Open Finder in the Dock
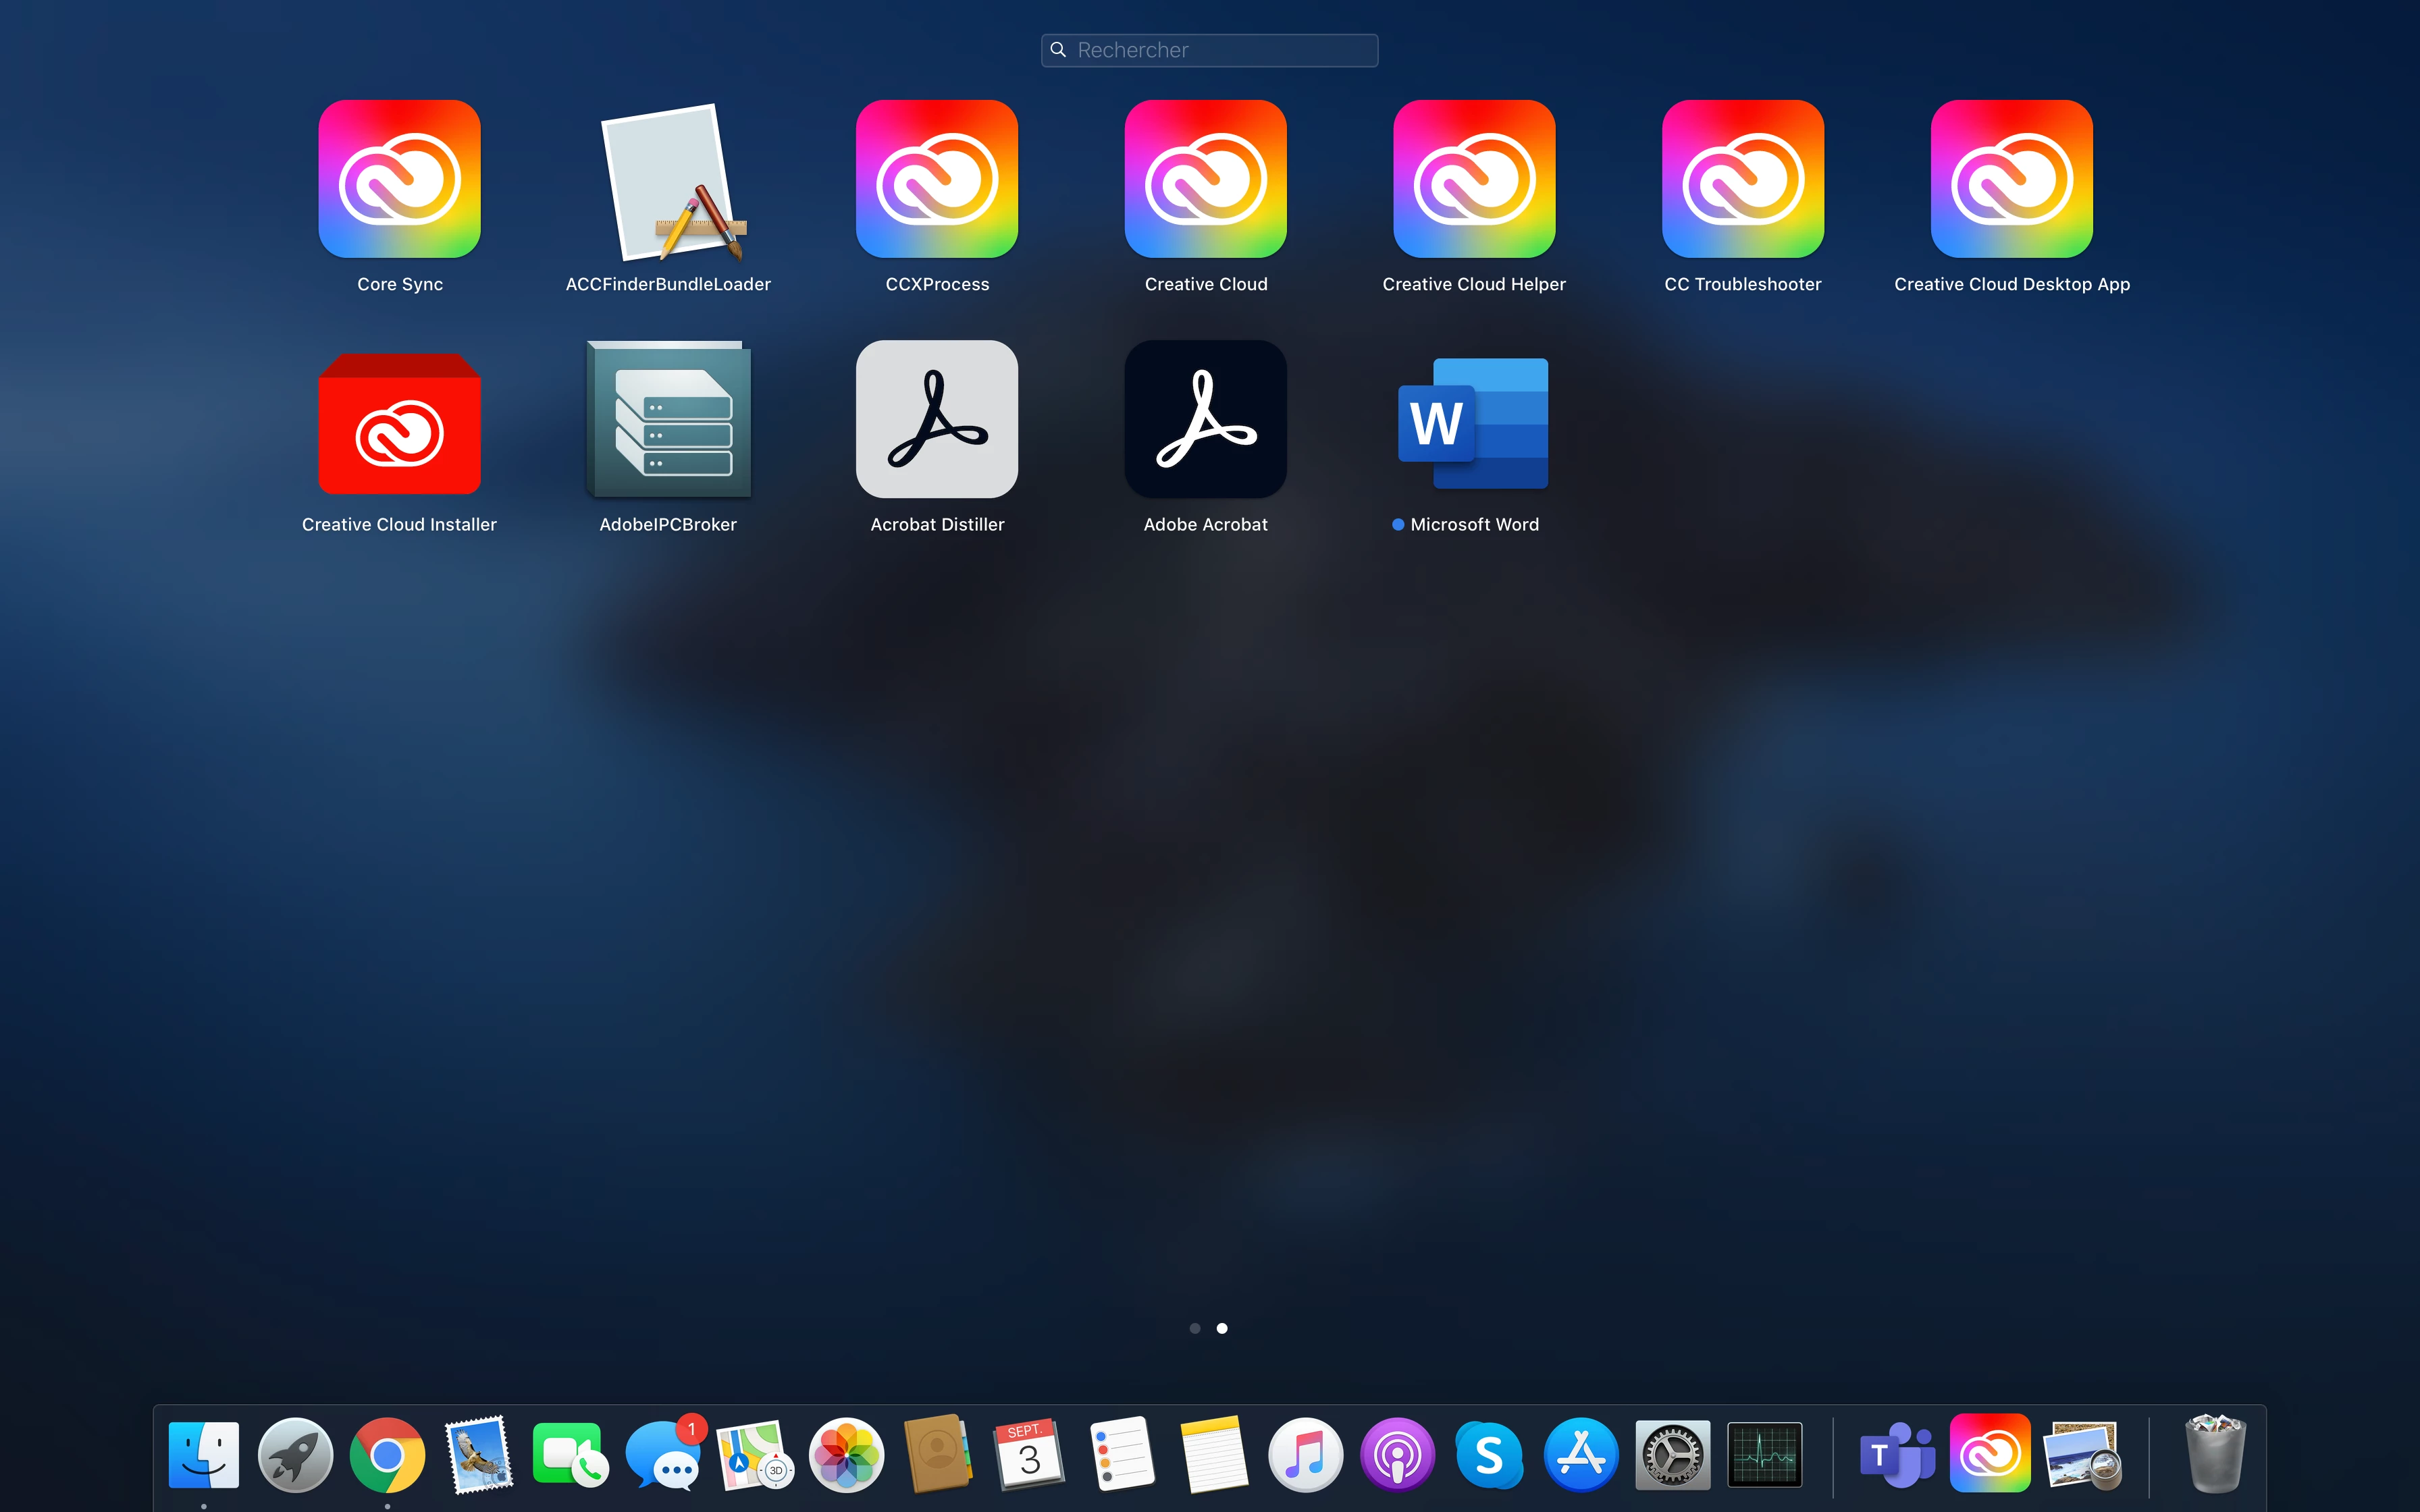Screen dimensions: 2420x1512 click(204, 1454)
